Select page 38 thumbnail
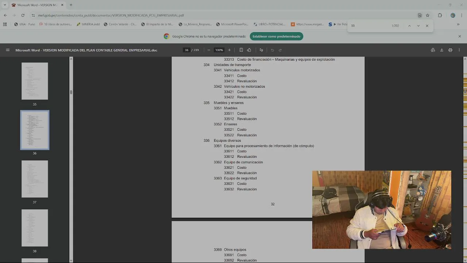The image size is (467, 263). pyautogui.click(x=35, y=228)
